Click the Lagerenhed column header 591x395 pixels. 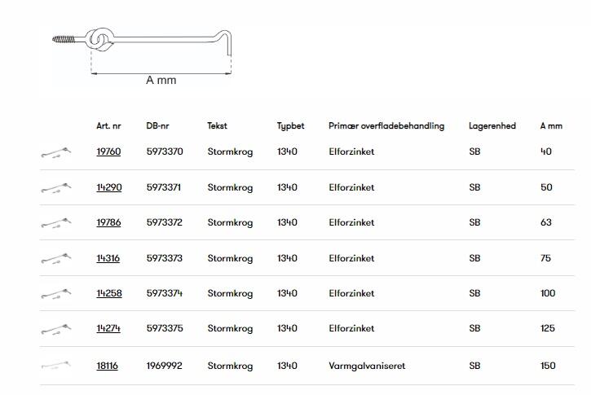(492, 126)
